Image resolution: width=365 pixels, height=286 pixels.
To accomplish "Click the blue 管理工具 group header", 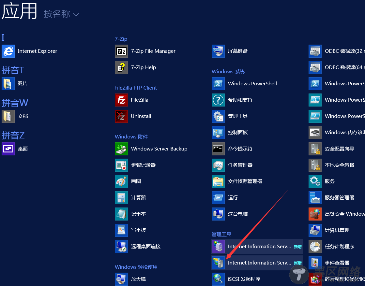I will pos(221,235).
